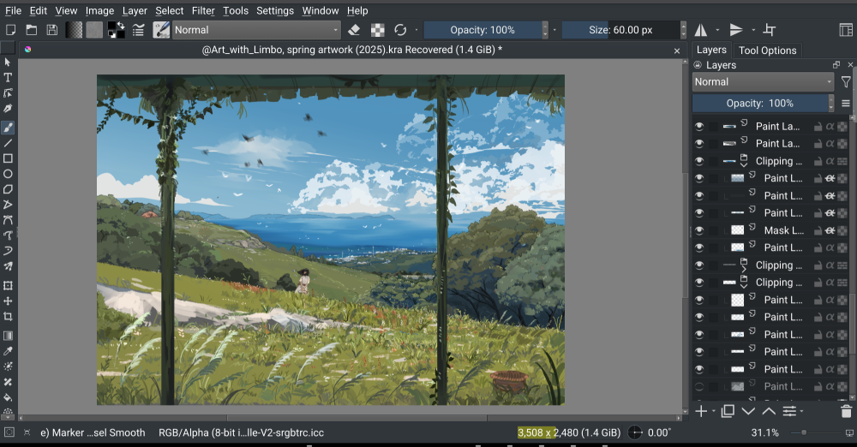Toggle the Horizontal Mirror tool
Viewport: 857px width, 447px height.
click(x=701, y=30)
